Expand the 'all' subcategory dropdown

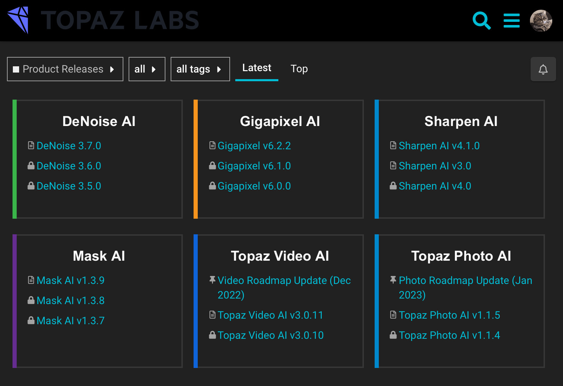coord(147,69)
